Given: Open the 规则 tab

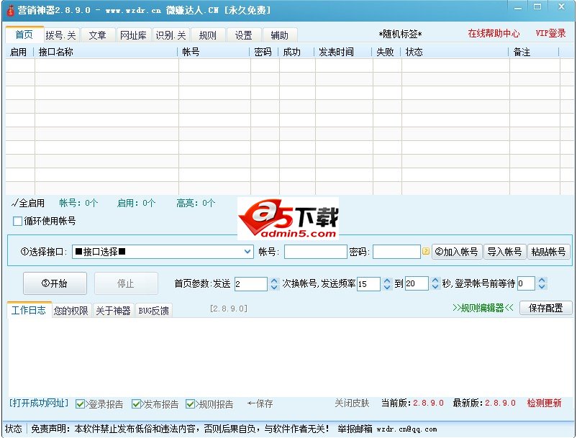Looking at the screenshot, I should coord(207,35).
